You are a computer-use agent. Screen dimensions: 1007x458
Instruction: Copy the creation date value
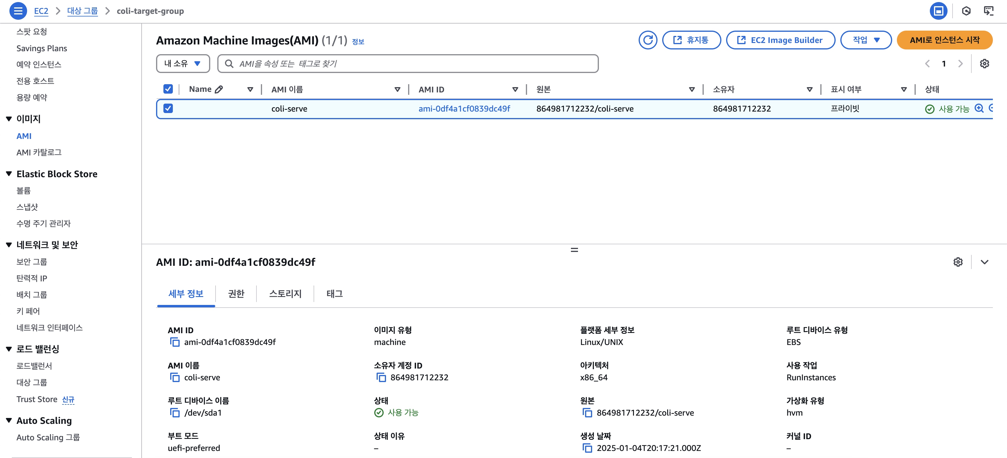pos(587,448)
